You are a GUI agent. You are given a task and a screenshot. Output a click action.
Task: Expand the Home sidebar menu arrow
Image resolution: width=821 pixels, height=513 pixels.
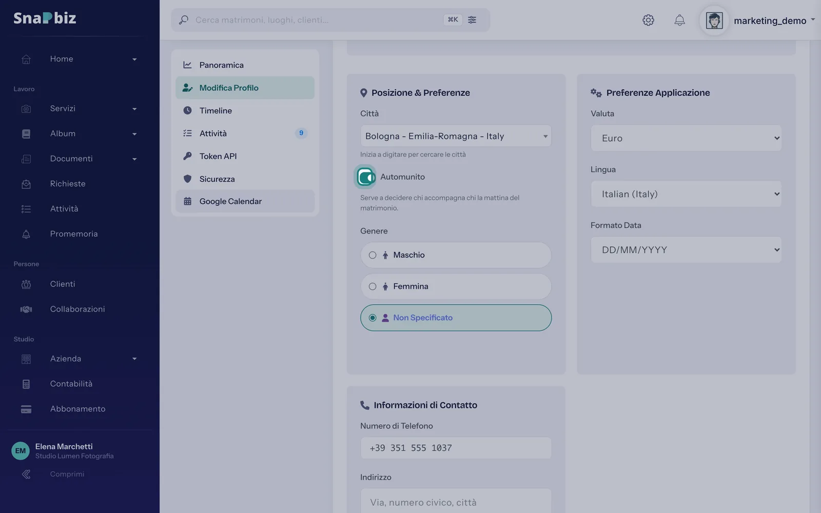(134, 60)
